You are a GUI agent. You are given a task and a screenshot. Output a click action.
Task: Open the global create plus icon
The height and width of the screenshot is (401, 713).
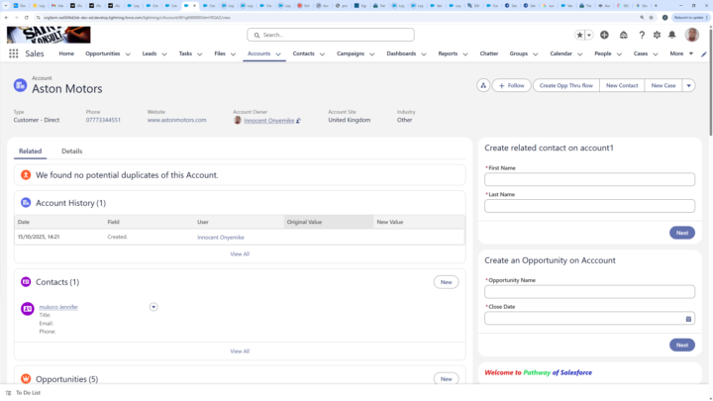pyautogui.click(x=604, y=35)
